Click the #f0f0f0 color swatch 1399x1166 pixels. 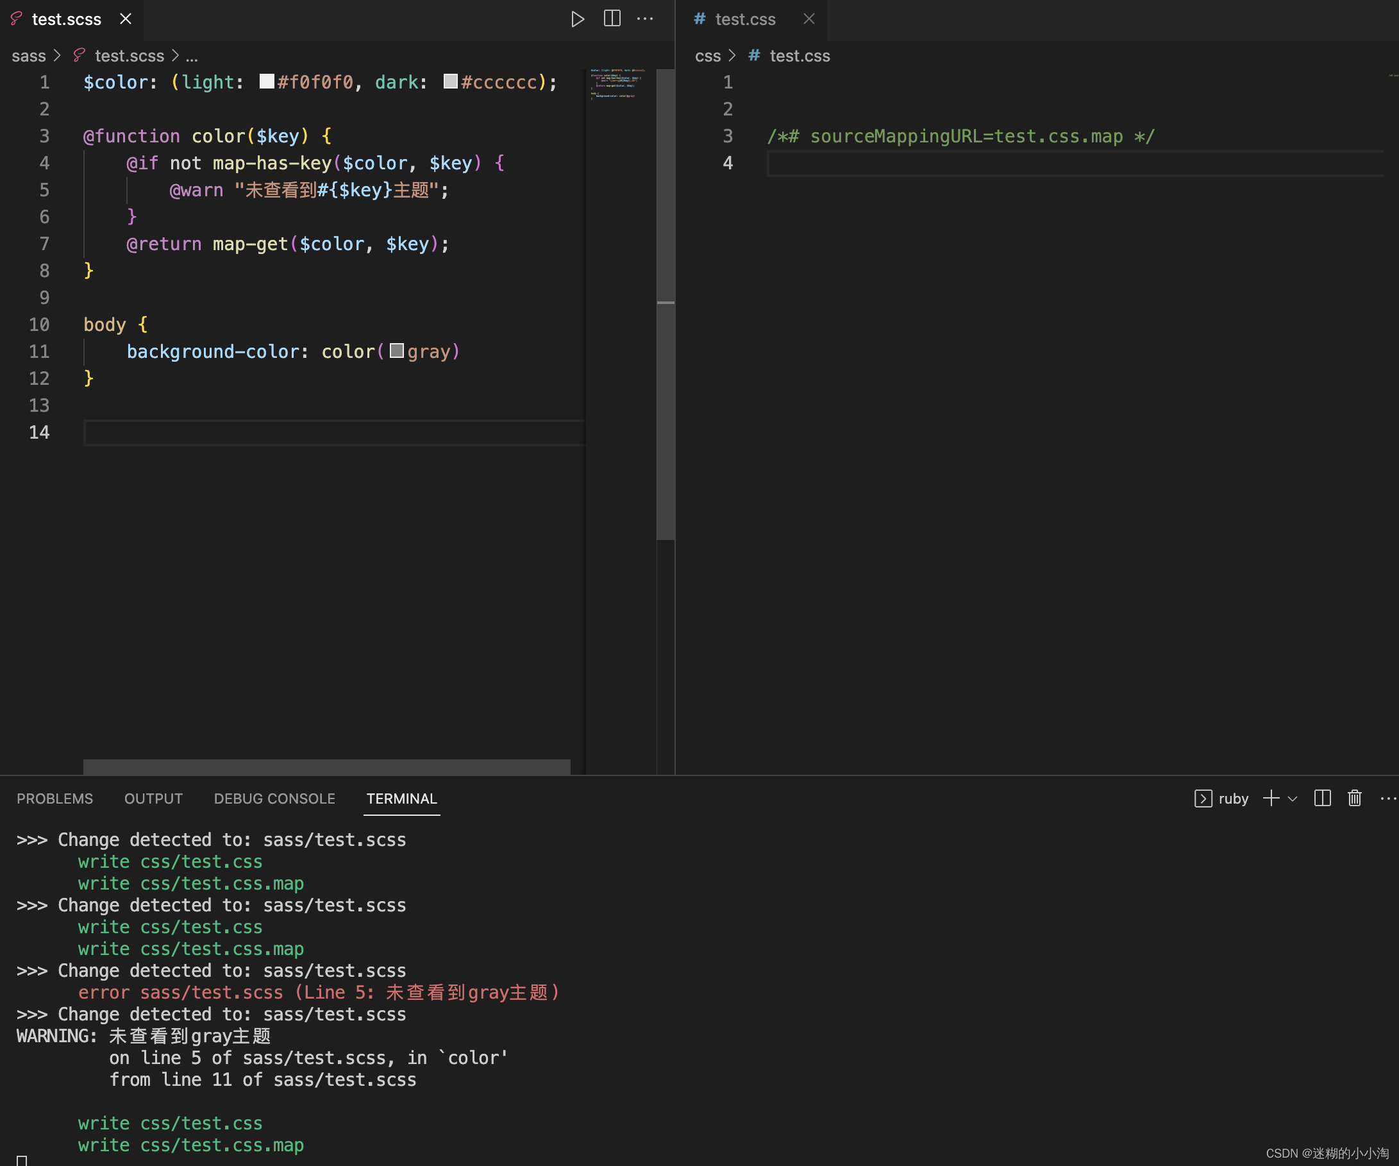tap(267, 81)
